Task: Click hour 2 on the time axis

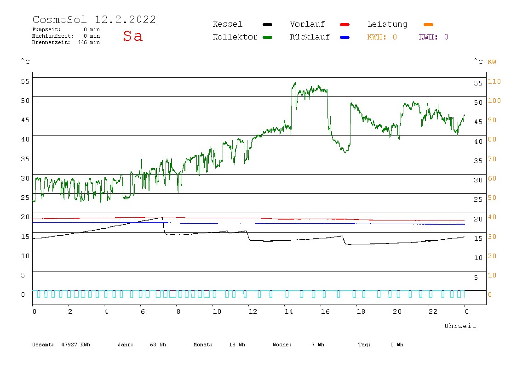Action: [70, 312]
